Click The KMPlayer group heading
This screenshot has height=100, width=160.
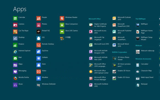140,19
